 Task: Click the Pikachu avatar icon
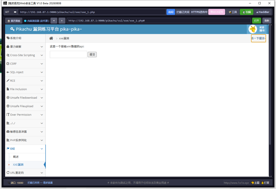253,29
